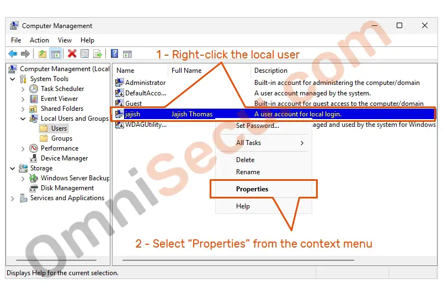
Task: Open the Action menu
Action: point(39,40)
